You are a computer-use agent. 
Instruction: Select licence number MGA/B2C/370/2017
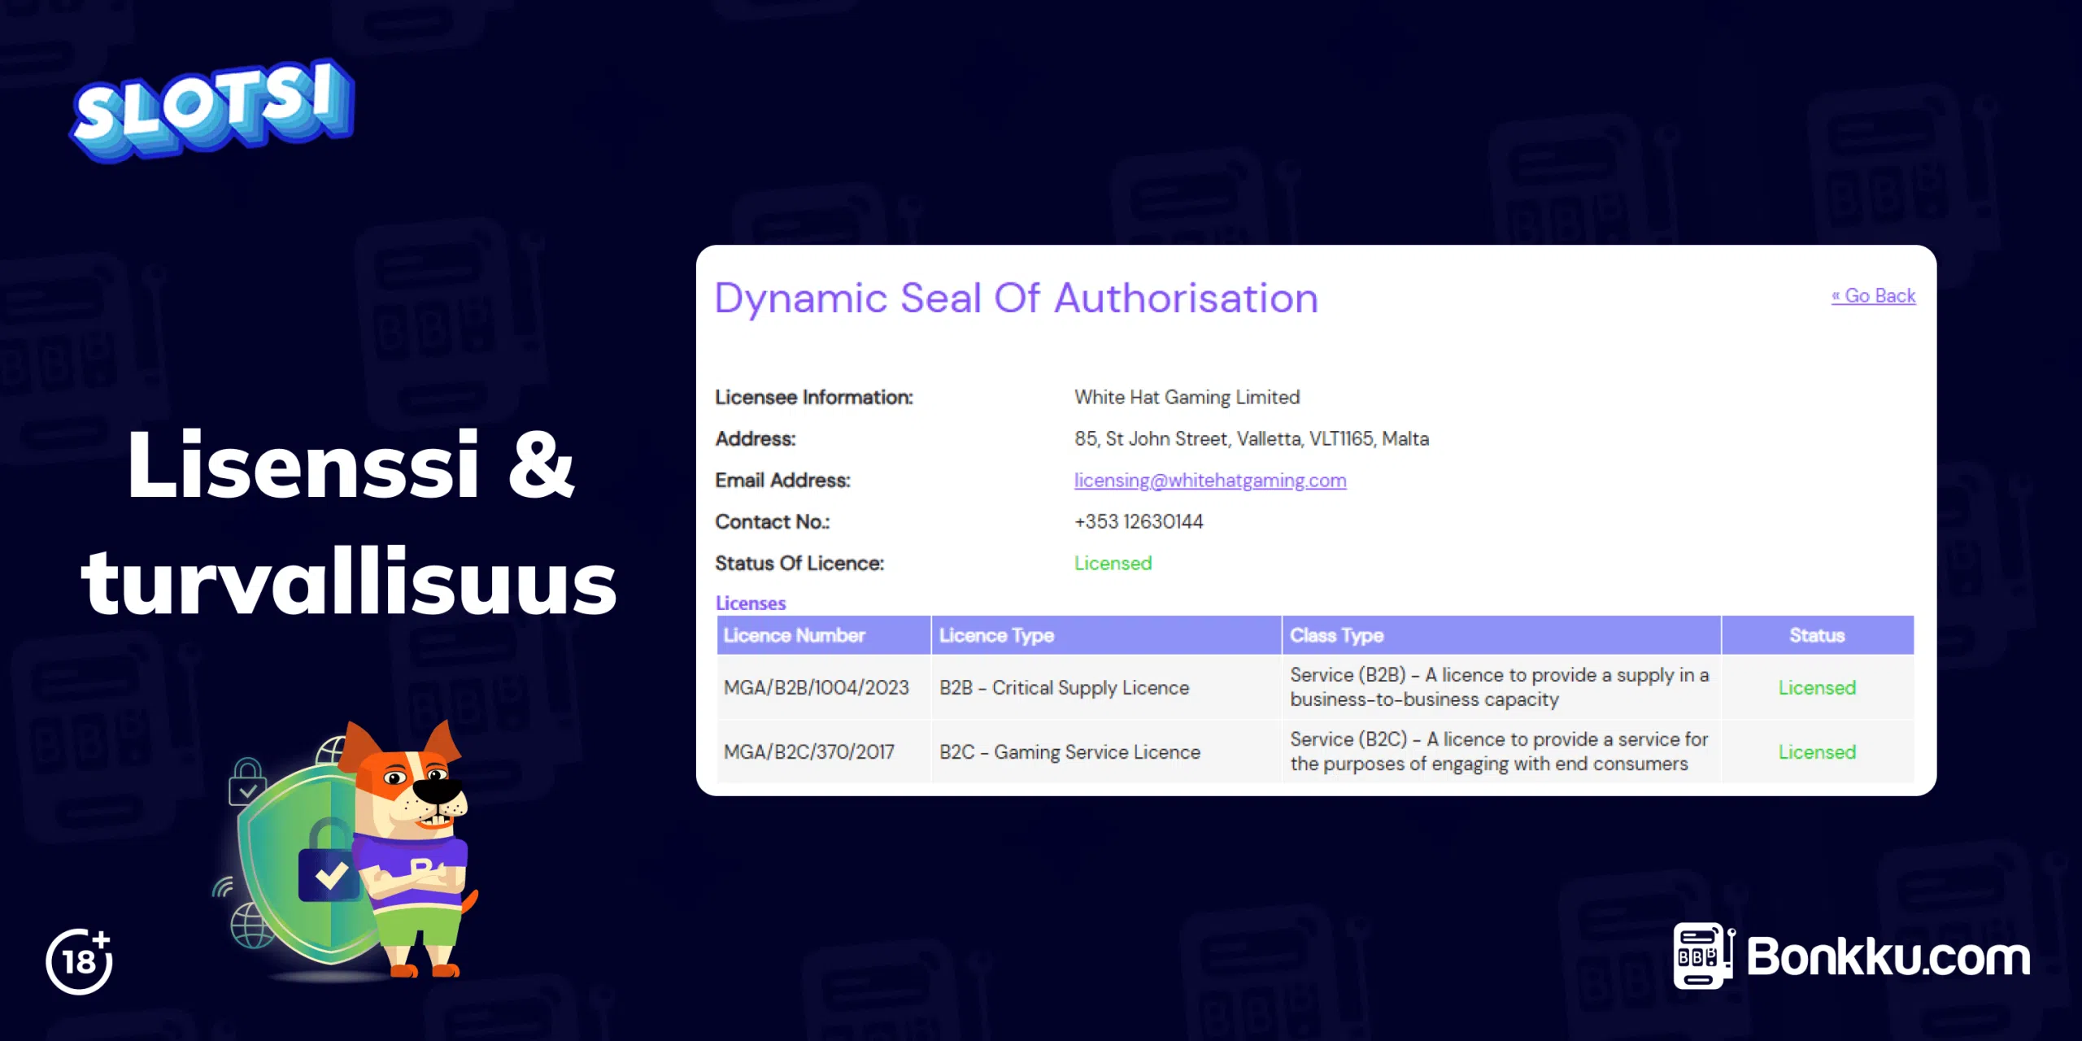pyautogui.click(x=808, y=752)
